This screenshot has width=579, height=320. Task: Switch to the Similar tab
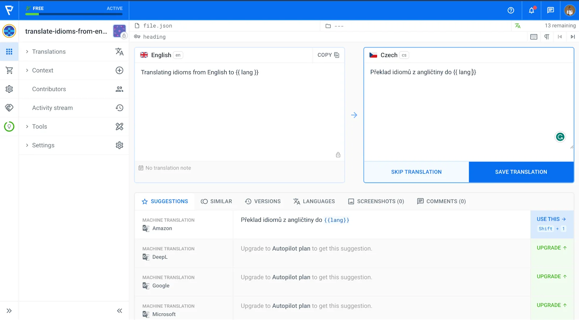point(216,202)
